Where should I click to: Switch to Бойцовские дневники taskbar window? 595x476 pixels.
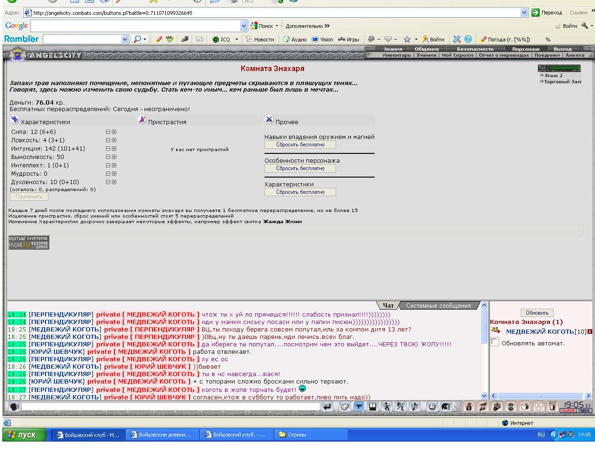coord(162,435)
